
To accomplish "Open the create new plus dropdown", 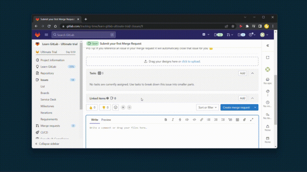I will point(206,34).
